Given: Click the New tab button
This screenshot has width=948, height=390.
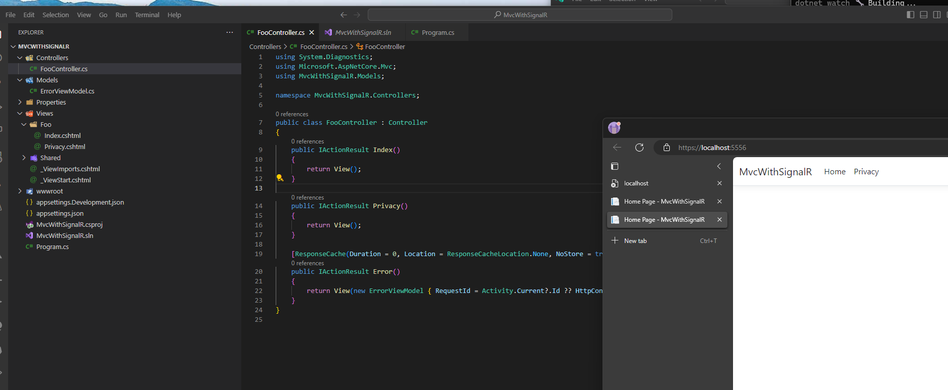Looking at the screenshot, I should tap(635, 241).
